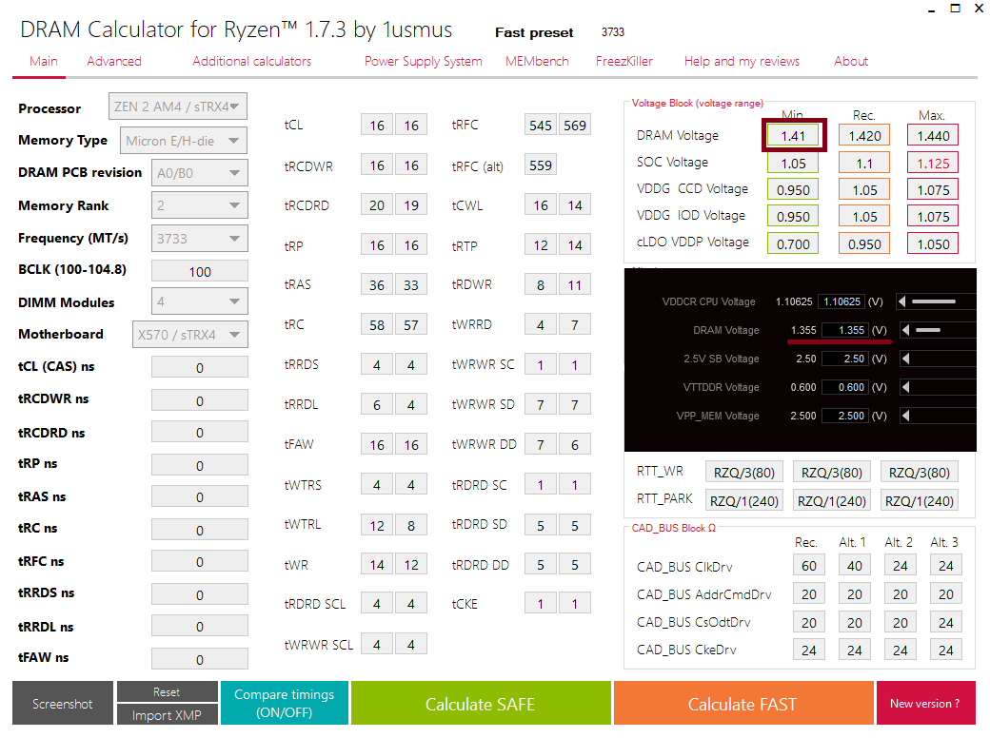The height and width of the screenshot is (738, 990).
Task: Click the first RTT_PARK RZQ/1(240) value
Action: tap(743, 501)
